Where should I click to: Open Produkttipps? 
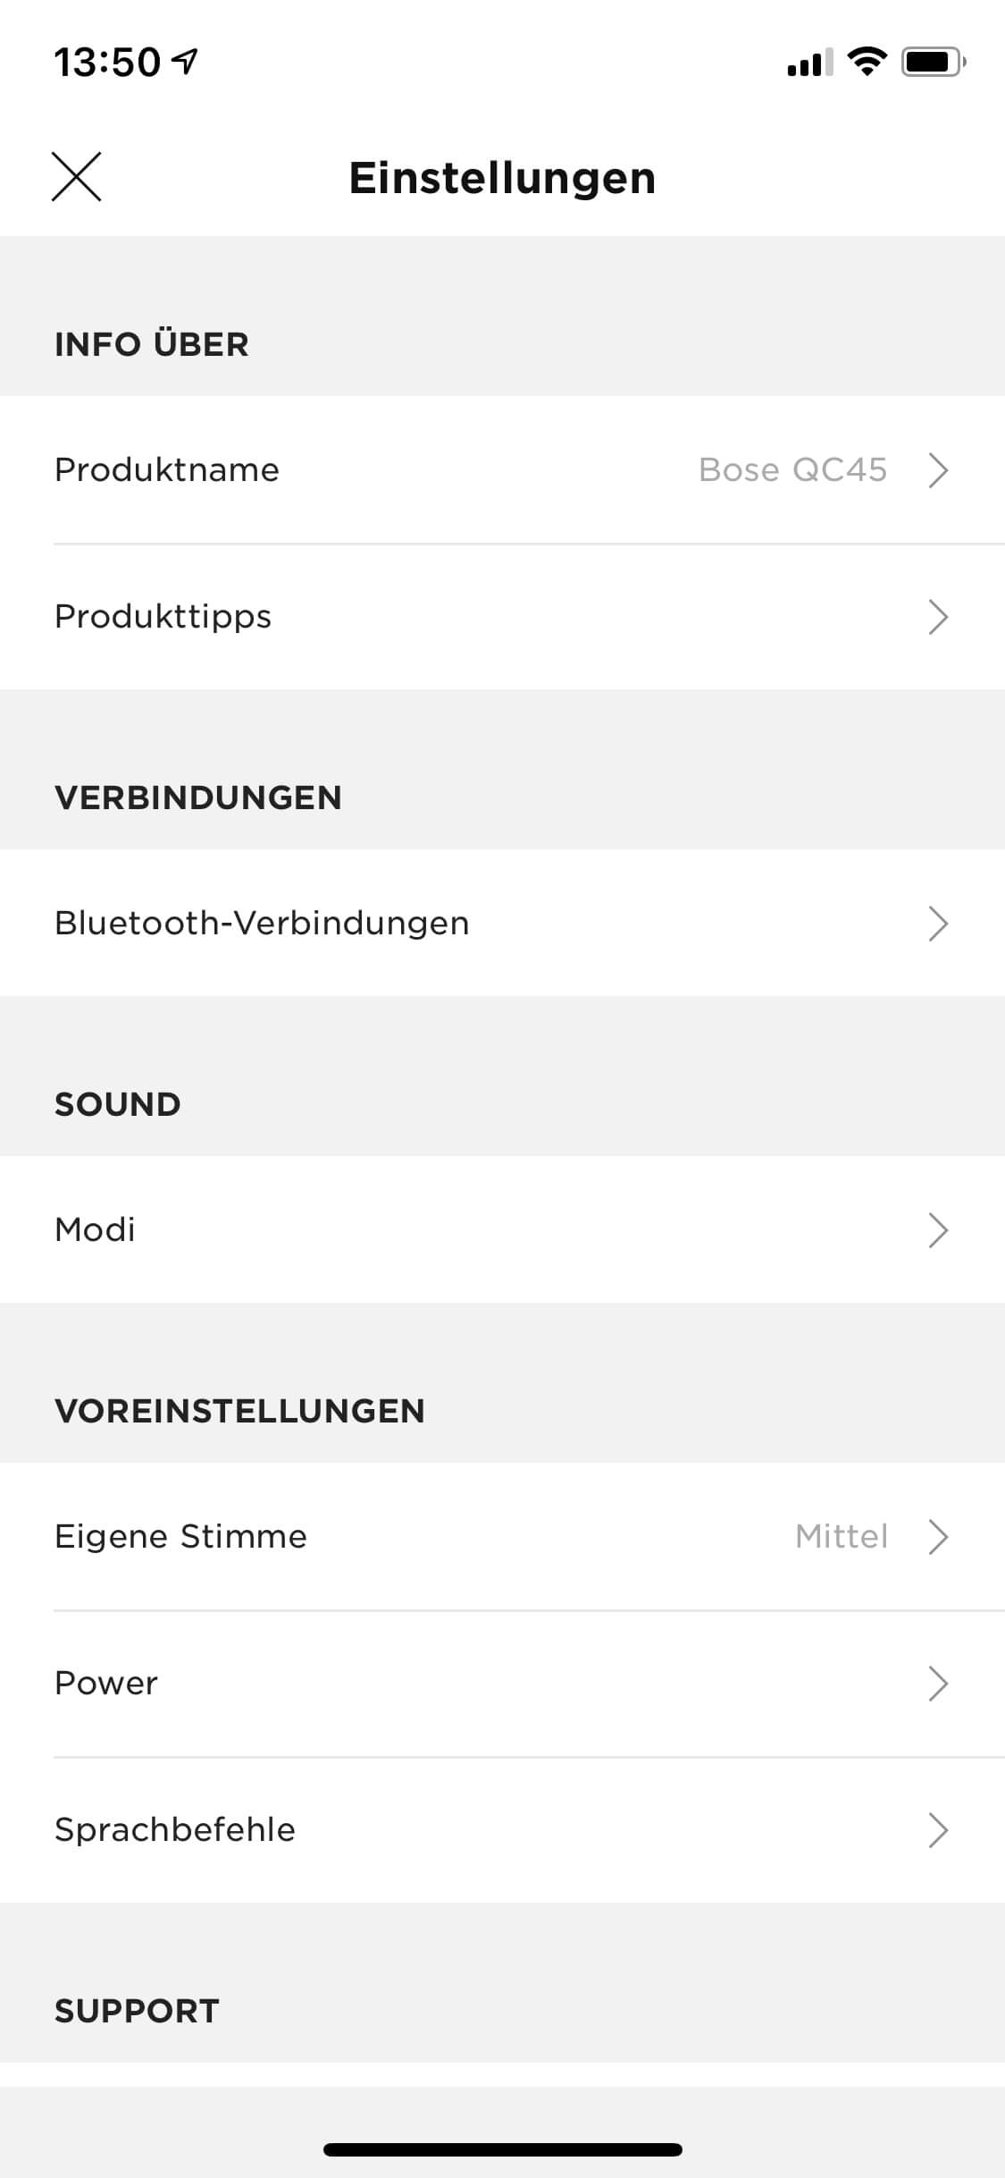pyautogui.click(x=163, y=616)
